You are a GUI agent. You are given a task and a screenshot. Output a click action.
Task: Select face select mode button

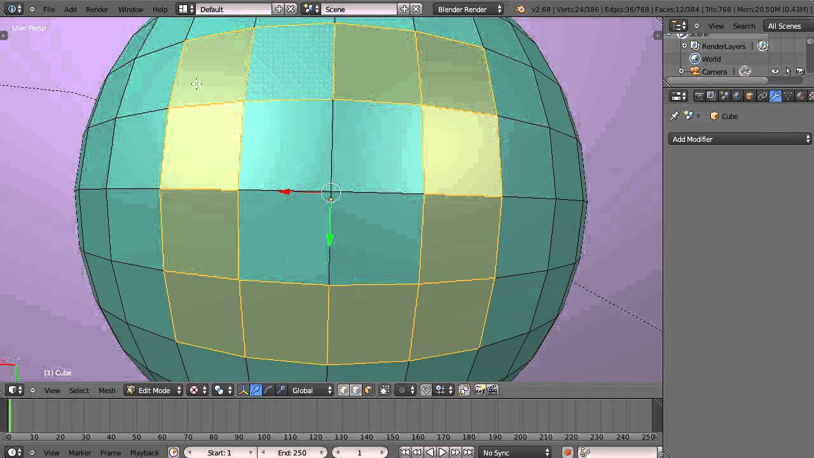[368, 390]
